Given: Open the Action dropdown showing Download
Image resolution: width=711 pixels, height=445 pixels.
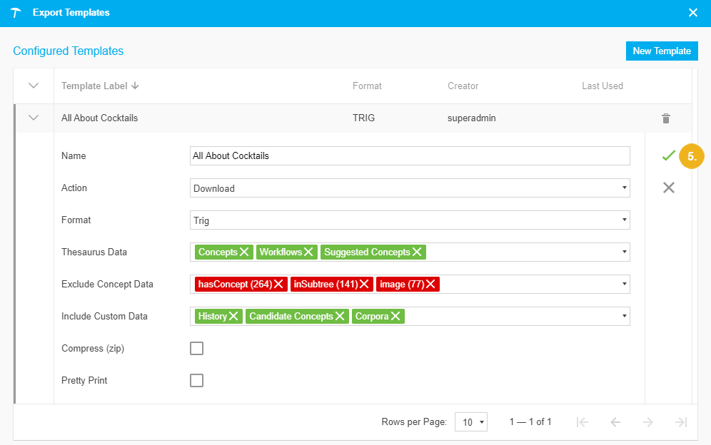Looking at the screenshot, I should point(410,188).
